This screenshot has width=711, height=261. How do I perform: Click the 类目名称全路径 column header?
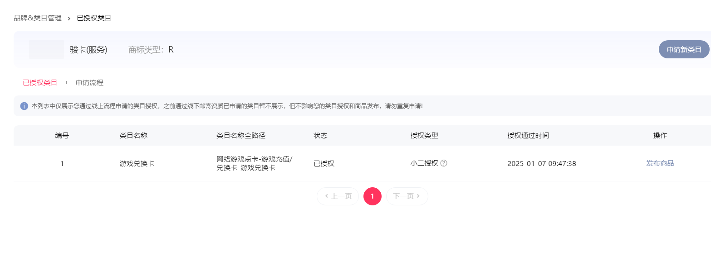pos(240,136)
